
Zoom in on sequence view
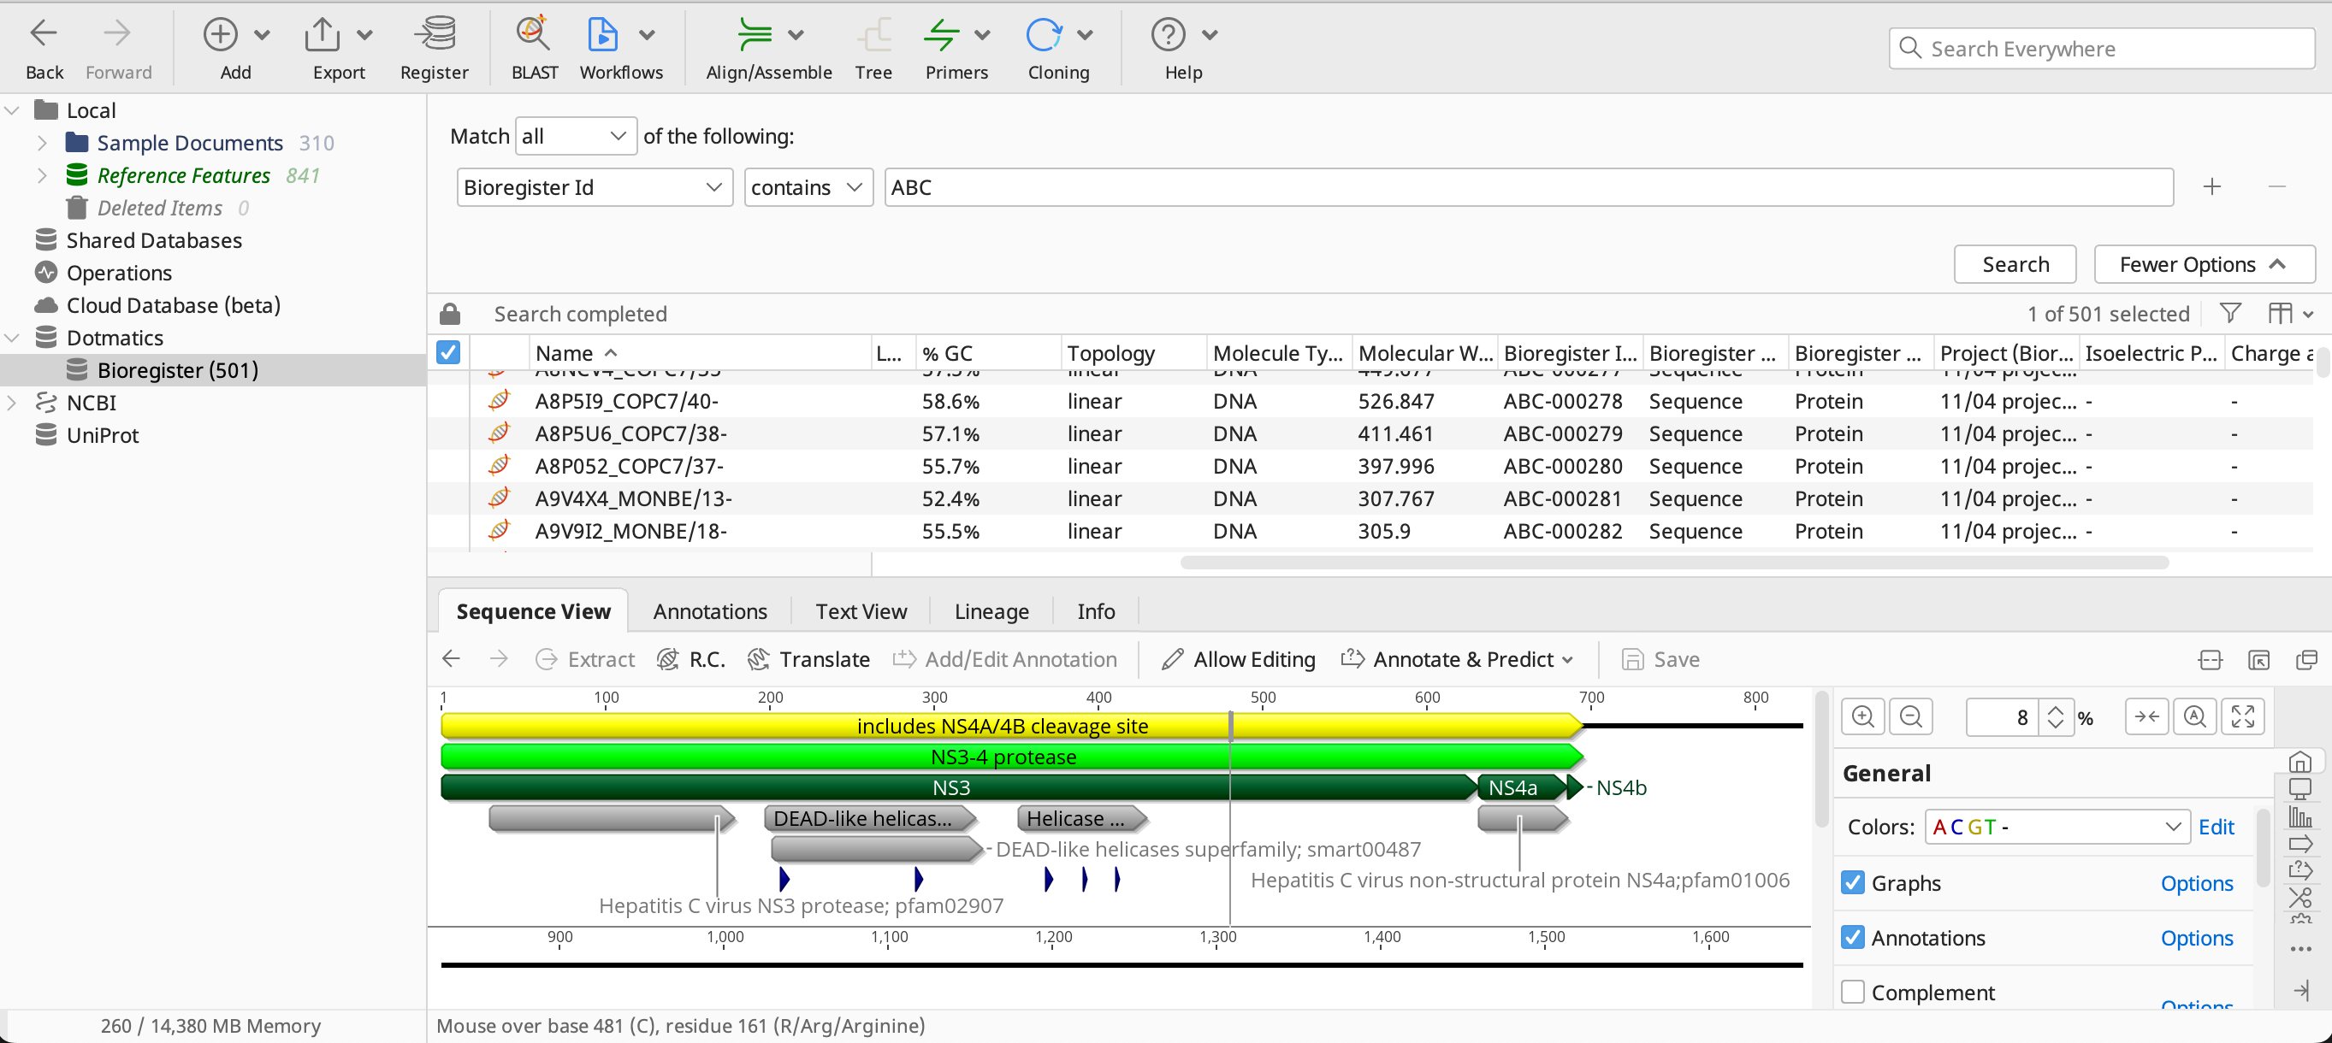click(1862, 717)
